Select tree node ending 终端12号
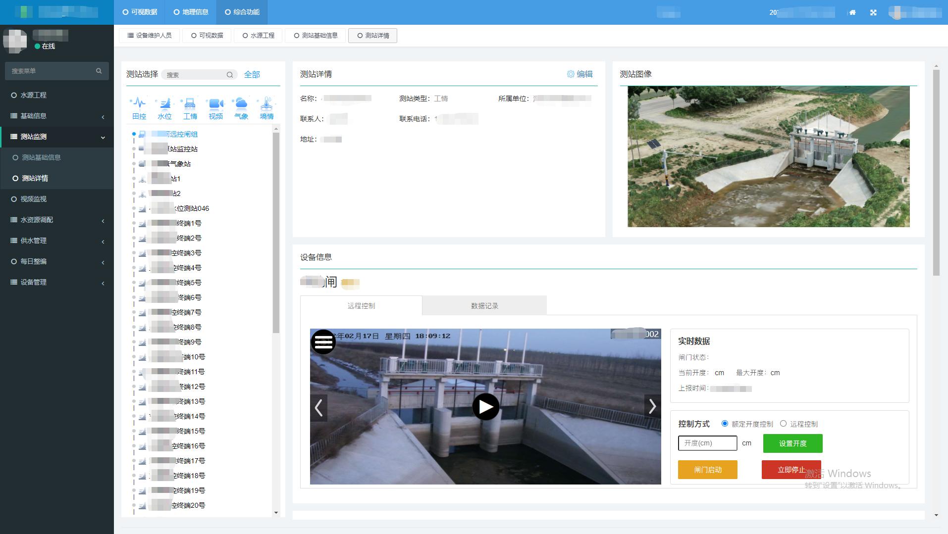The height and width of the screenshot is (534, 948). pyautogui.click(x=172, y=387)
